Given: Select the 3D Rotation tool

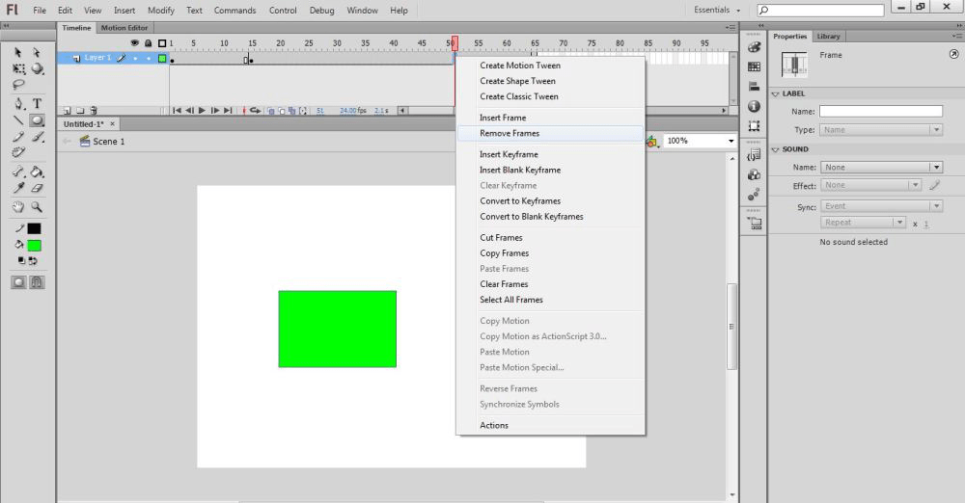Looking at the screenshot, I should pos(38,68).
